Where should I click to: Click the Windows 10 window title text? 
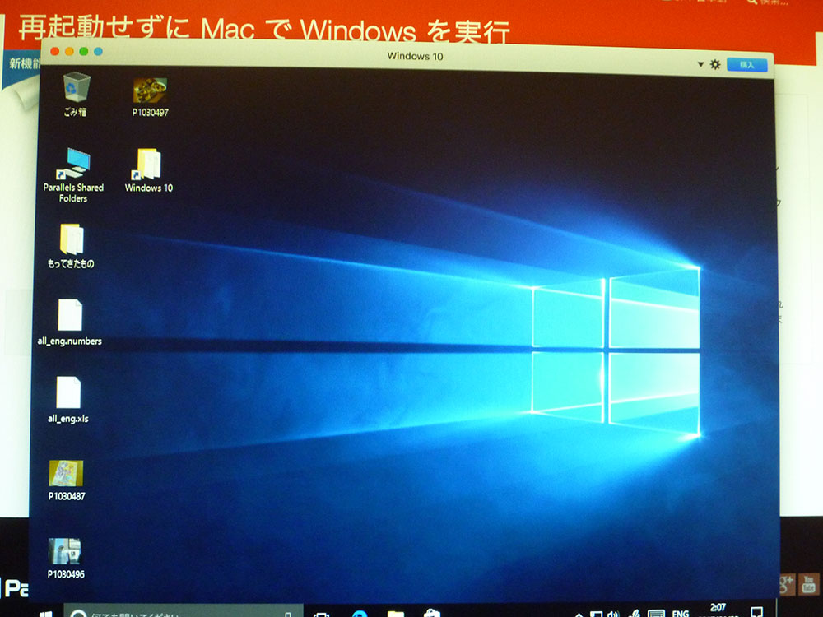pyautogui.click(x=415, y=56)
